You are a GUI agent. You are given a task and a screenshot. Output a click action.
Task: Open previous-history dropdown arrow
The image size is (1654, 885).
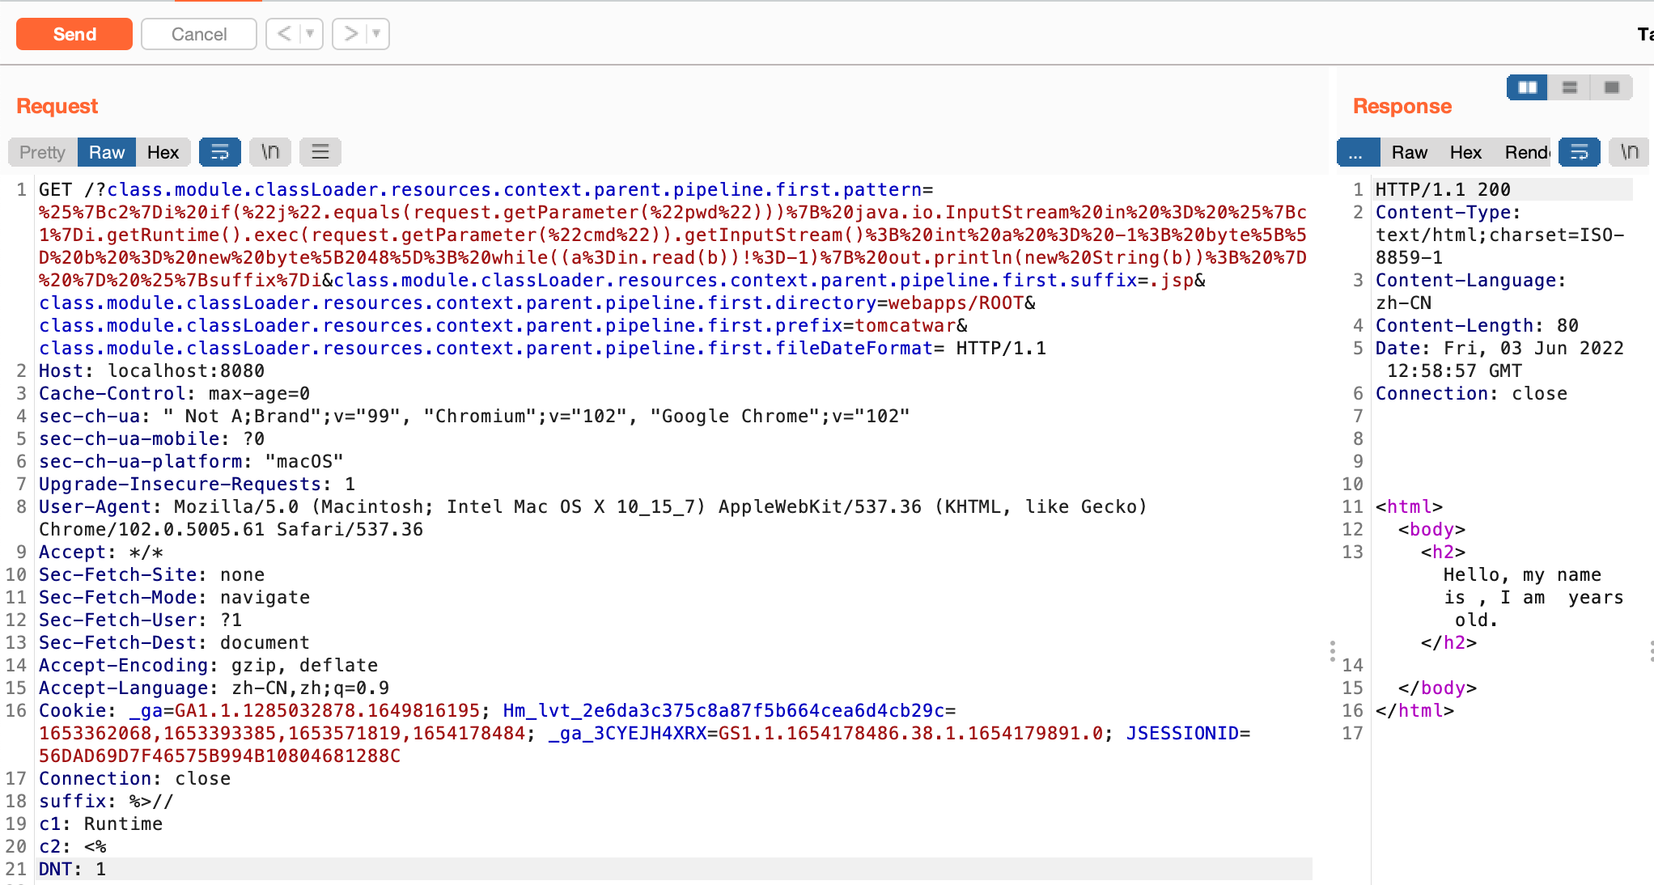pos(311,34)
